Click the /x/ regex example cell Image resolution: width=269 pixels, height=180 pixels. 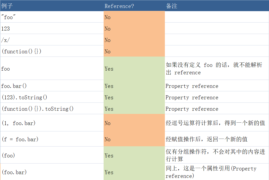[x=52, y=40]
